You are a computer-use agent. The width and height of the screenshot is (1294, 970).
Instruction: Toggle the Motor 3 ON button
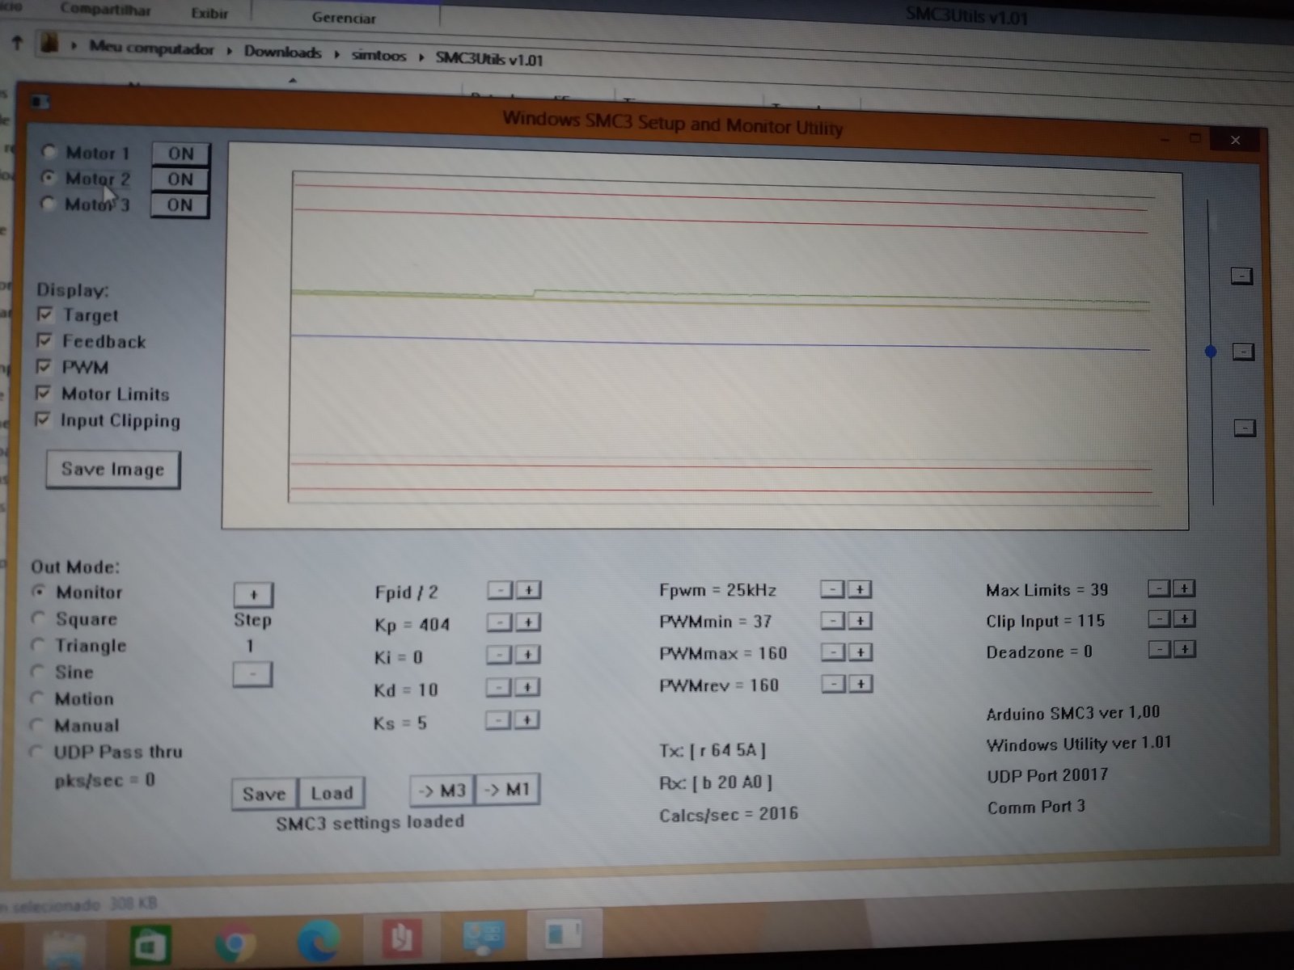click(180, 205)
